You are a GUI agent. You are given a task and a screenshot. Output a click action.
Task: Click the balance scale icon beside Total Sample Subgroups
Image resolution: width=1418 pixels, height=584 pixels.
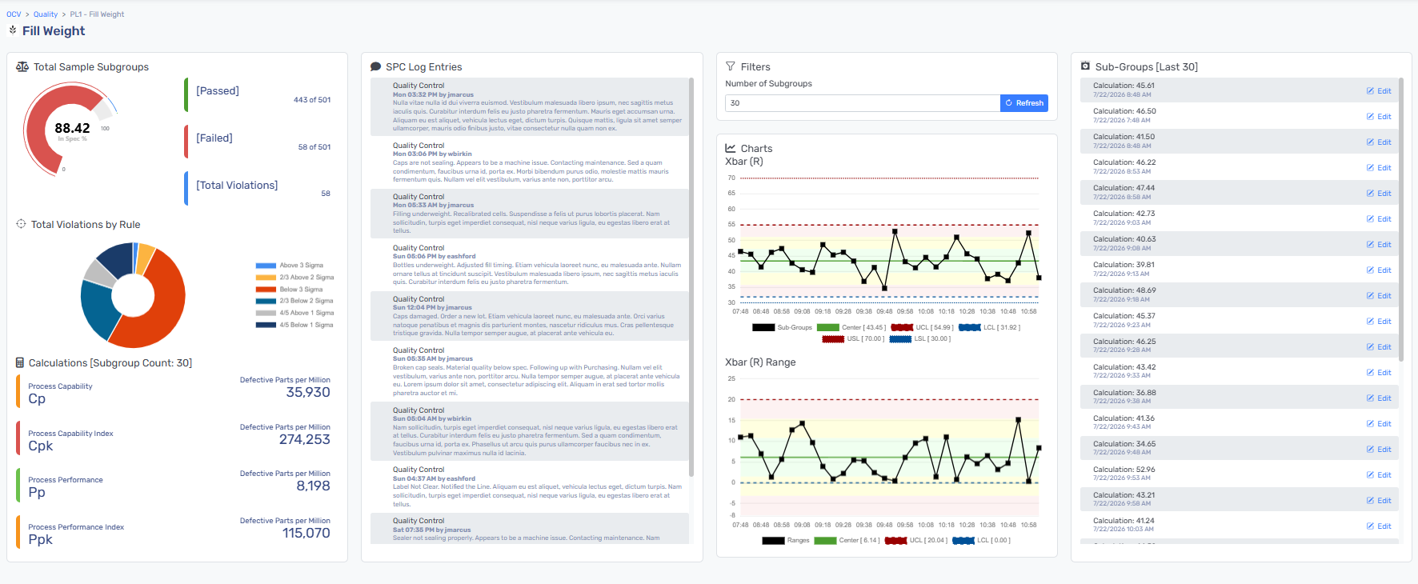[x=22, y=67]
